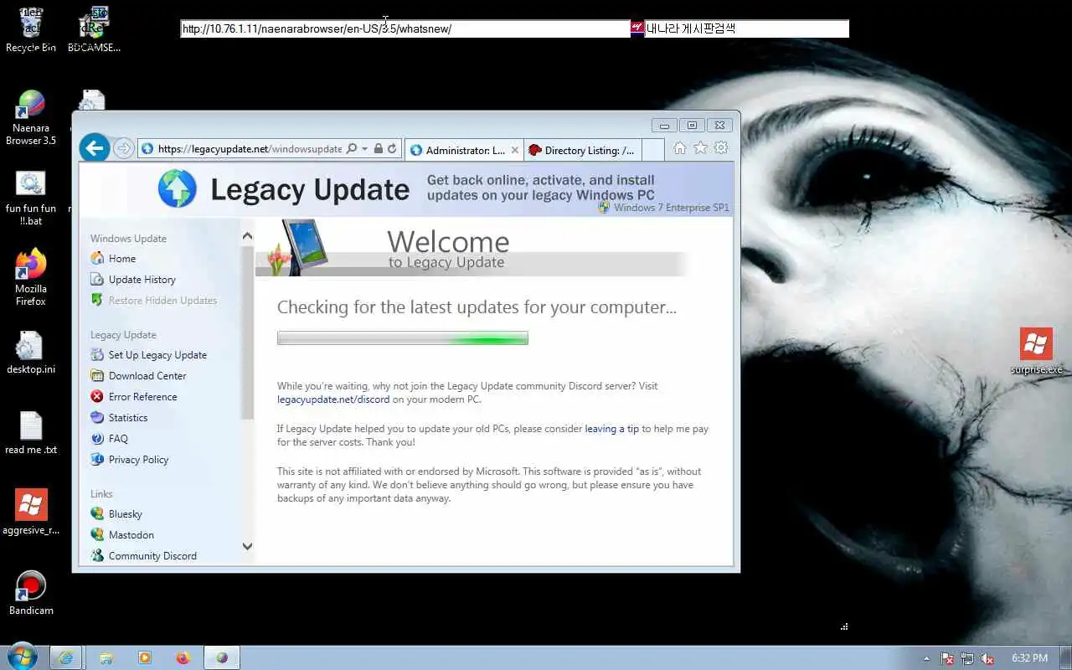
Task: Select the Naenara Browser 3.5 desktop icon
Action: click(x=31, y=119)
